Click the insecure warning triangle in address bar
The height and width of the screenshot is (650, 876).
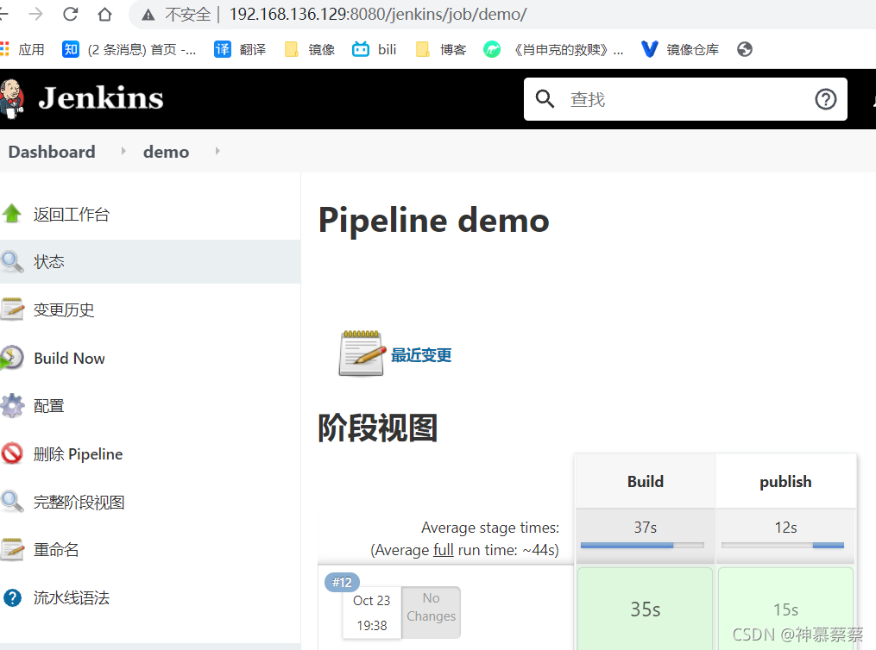[148, 15]
